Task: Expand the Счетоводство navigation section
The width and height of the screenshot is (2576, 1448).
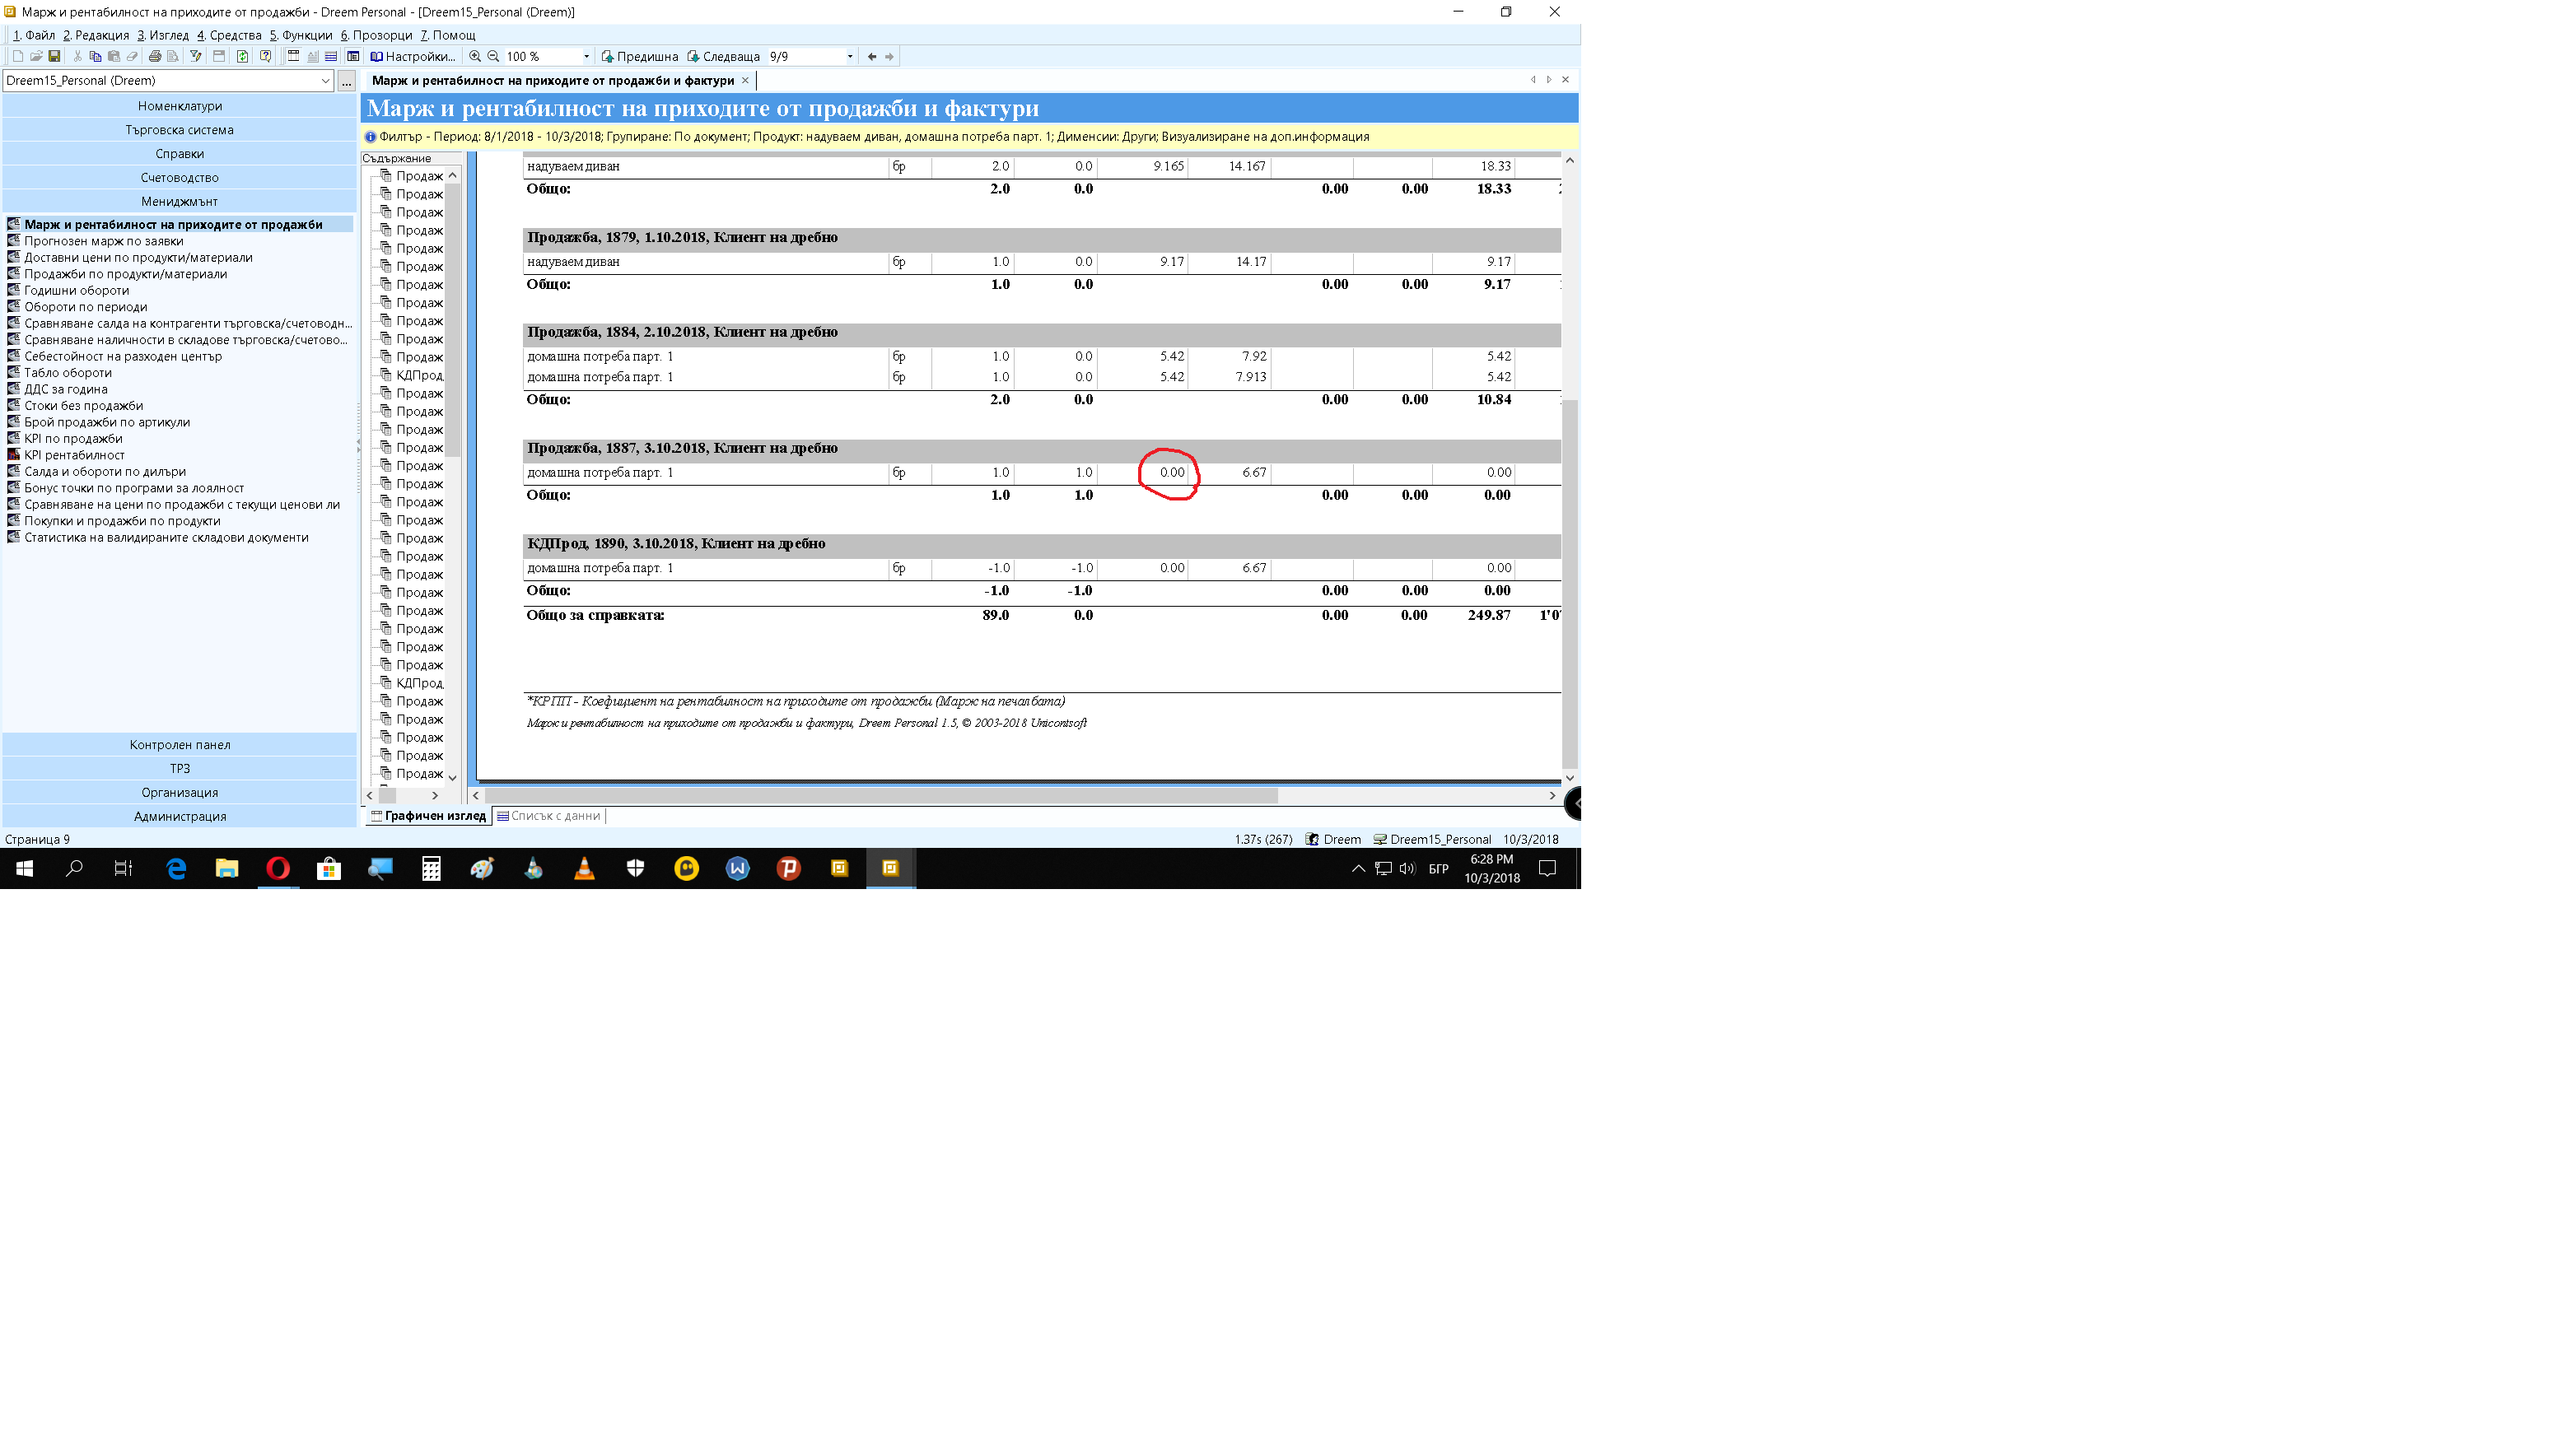Action: (179, 178)
